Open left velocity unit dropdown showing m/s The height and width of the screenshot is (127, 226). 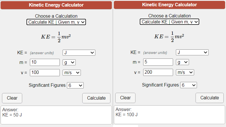(x=72, y=72)
